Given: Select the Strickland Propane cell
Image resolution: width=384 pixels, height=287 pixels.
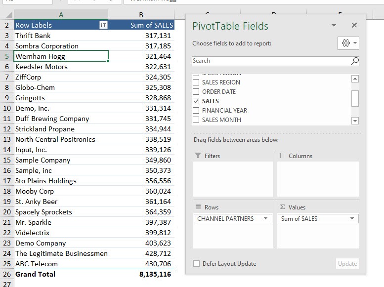Looking at the screenshot, I should point(61,129).
